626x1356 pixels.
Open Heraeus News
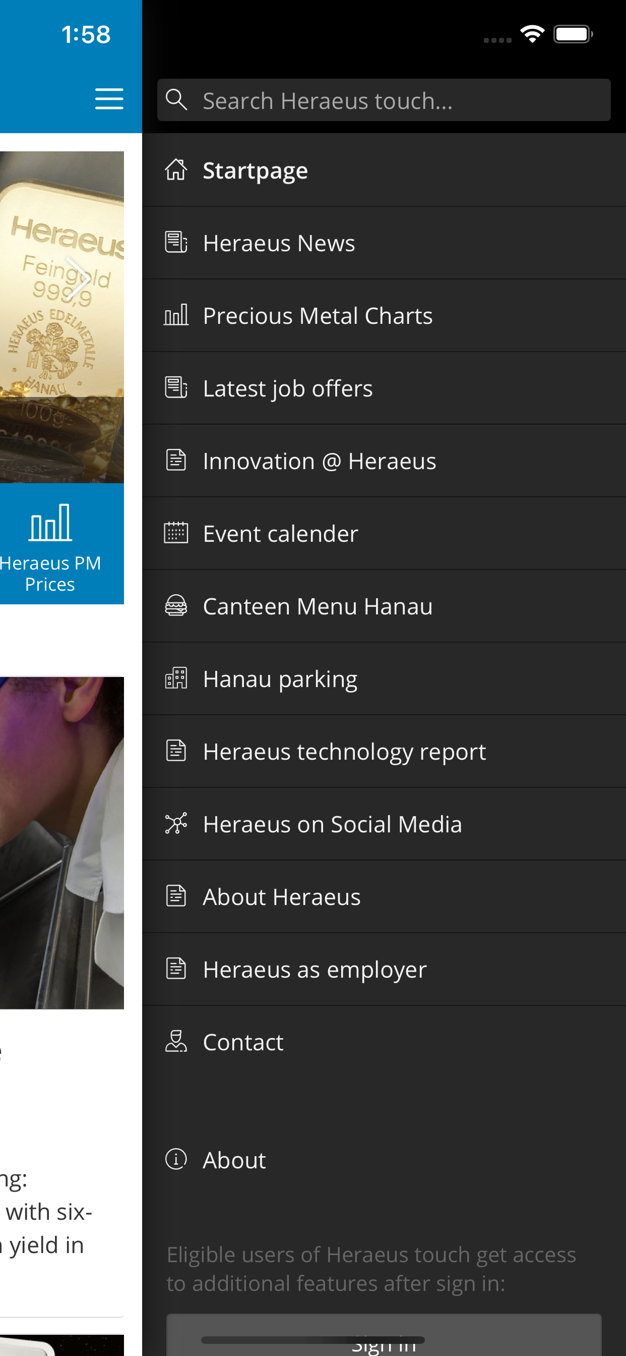384,243
